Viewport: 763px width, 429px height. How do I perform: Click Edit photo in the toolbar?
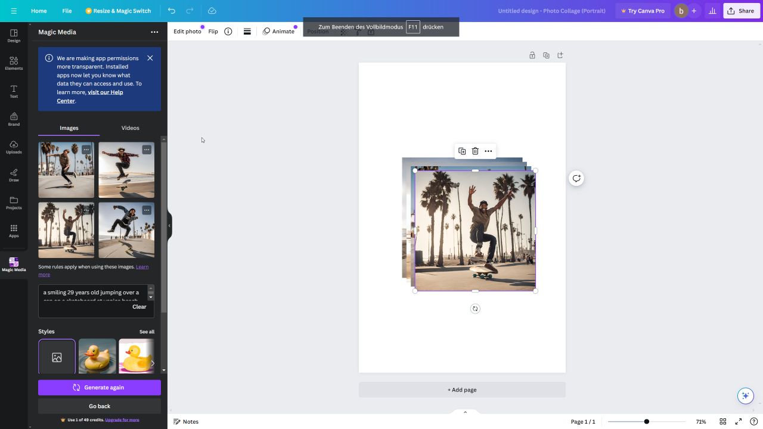(187, 32)
